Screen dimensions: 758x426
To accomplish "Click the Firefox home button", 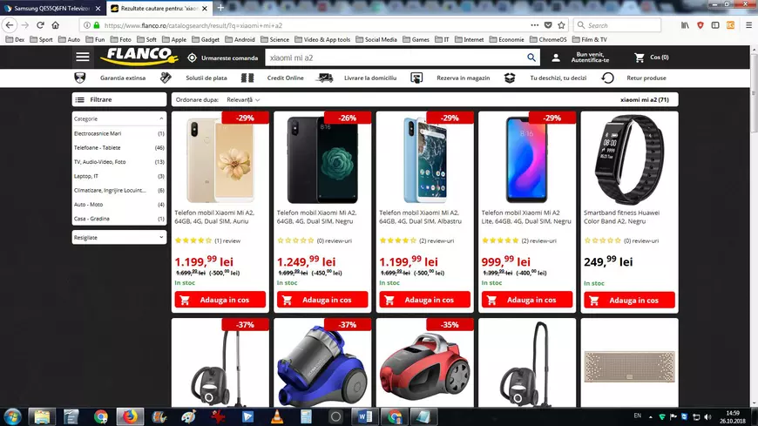I will tap(55, 25).
